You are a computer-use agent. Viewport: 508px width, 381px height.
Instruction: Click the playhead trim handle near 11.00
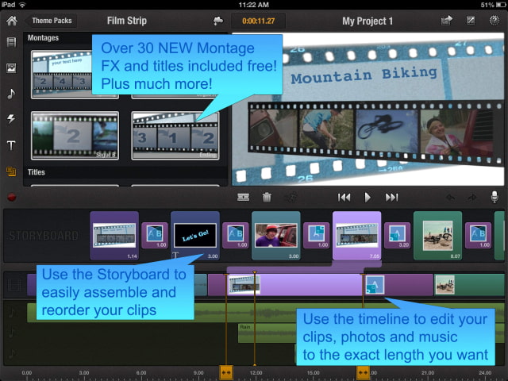(x=226, y=372)
